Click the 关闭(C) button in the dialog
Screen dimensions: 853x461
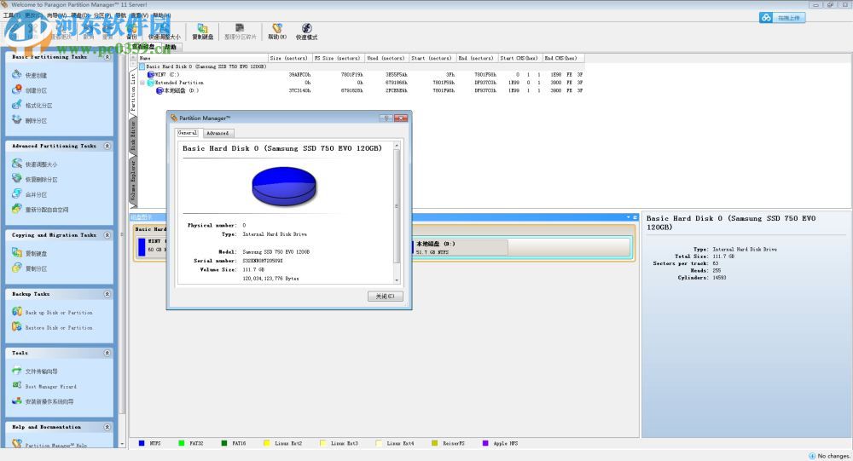(386, 297)
